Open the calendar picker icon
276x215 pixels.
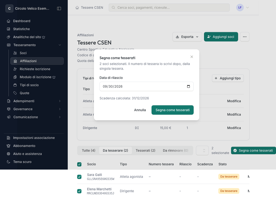pos(188,86)
